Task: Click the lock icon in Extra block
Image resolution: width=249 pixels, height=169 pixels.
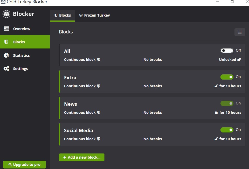Action: pos(216,86)
